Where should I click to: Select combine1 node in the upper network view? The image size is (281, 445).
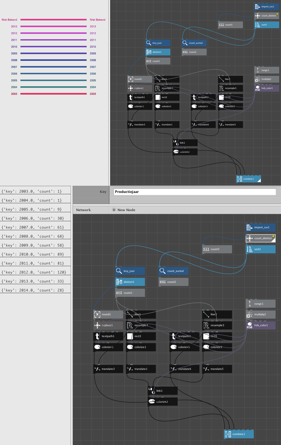249,179
